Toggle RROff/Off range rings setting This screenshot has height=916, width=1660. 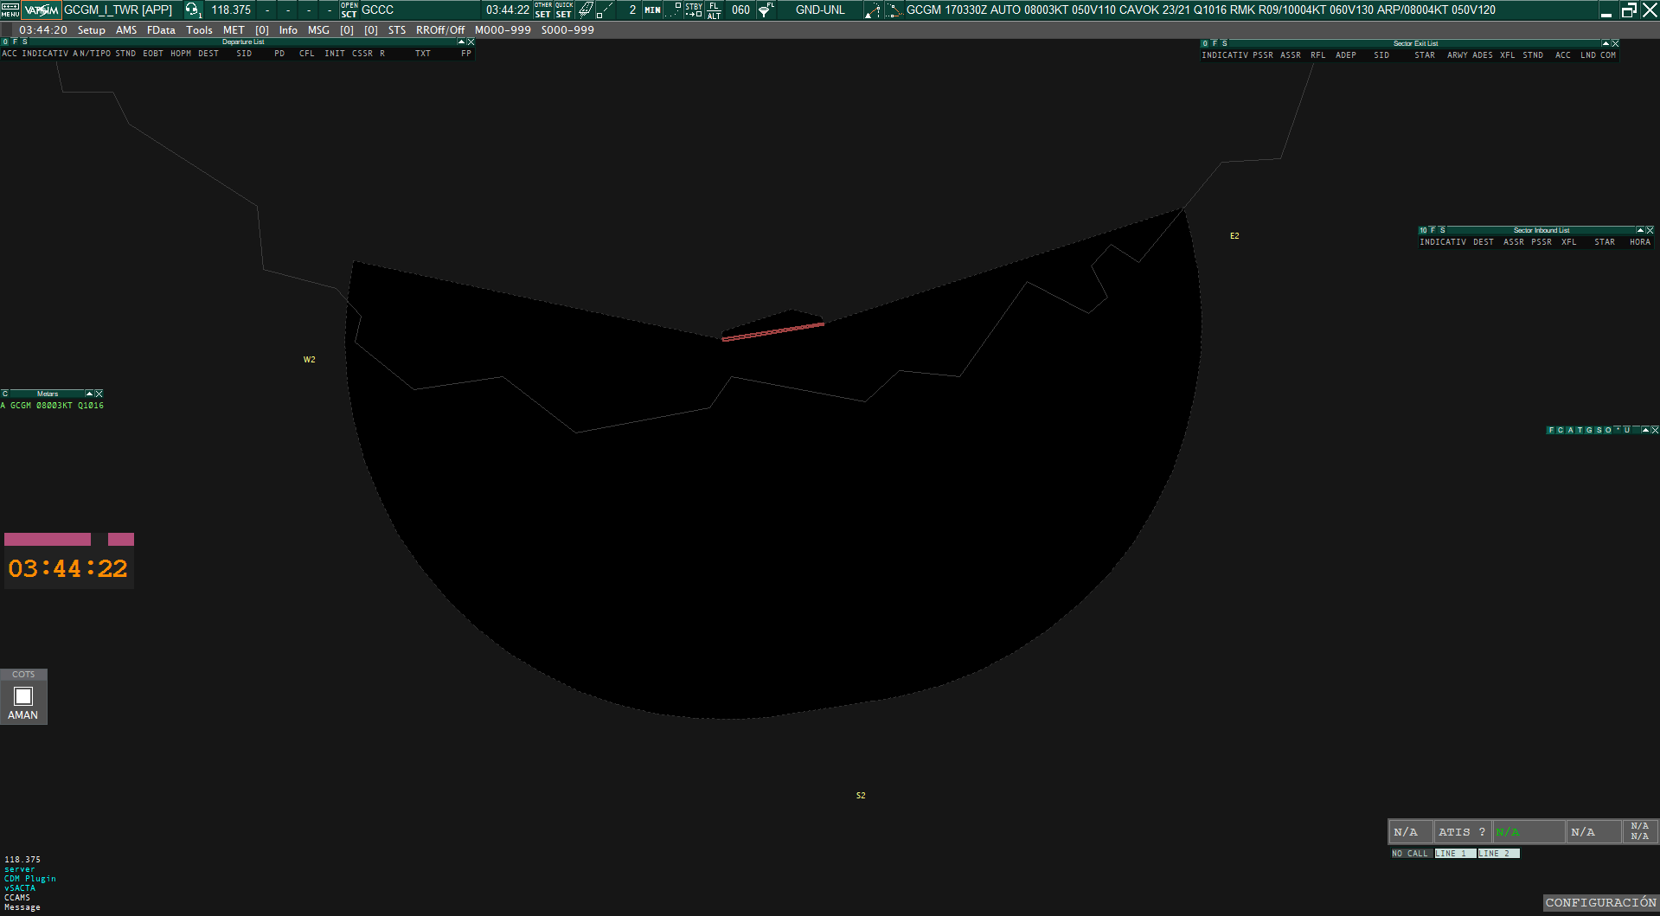coord(440,30)
